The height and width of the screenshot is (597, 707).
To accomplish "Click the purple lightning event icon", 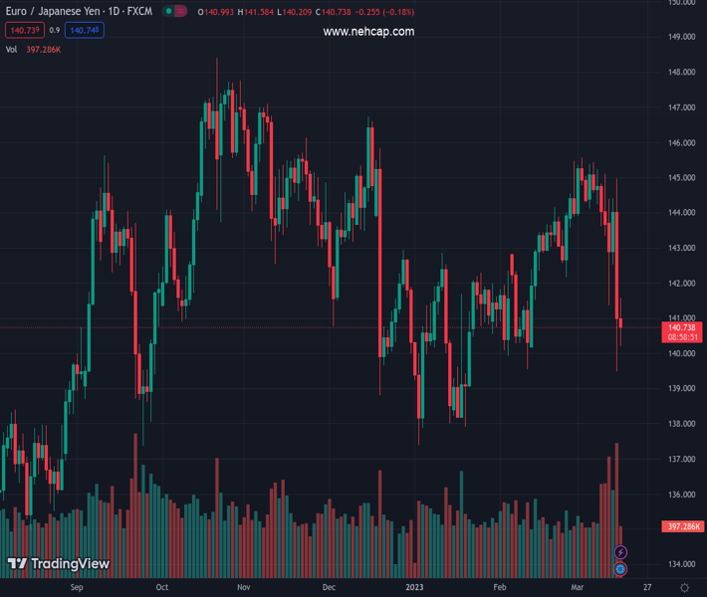I will point(620,552).
